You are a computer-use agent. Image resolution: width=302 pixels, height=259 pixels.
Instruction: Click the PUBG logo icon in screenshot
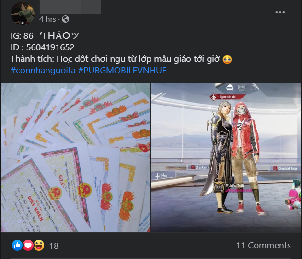pos(242,87)
